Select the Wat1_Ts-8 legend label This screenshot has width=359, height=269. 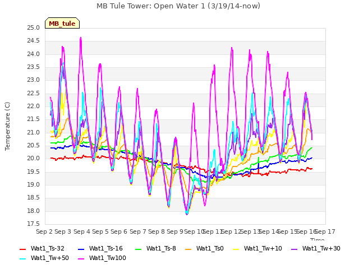coord(161,249)
